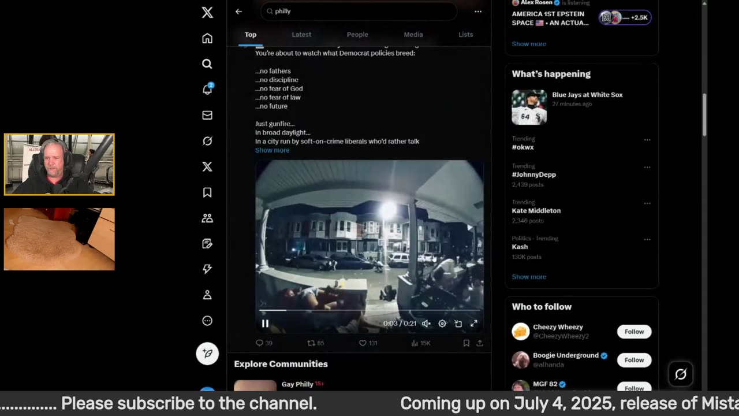This screenshot has width=739, height=416.
Task: Open more options for #okwx trend
Action: click(647, 140)
